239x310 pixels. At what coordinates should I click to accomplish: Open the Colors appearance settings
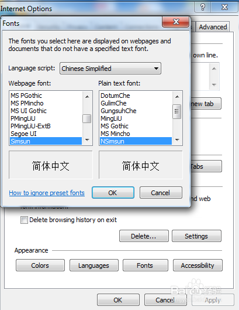tap(40, 265)
